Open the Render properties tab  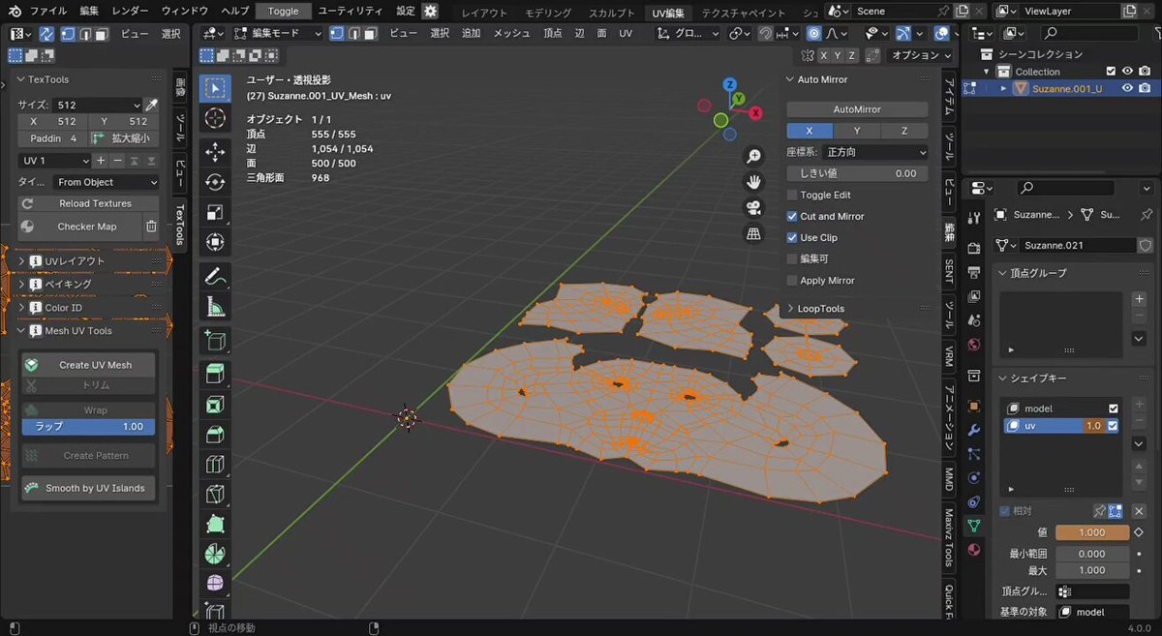[x=974, y=249]
